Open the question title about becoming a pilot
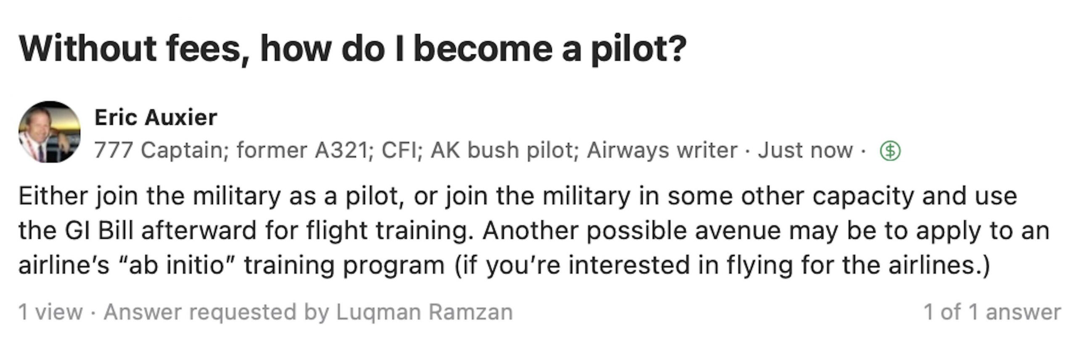Screen dimensions: 1076x338 (x=352, y=49)
